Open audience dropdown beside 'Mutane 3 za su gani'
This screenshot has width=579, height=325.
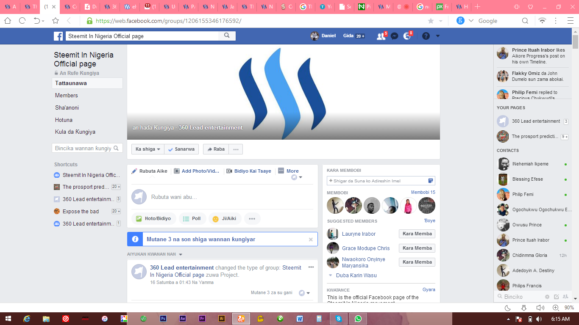pyautogui.click(x=304, y=293)
